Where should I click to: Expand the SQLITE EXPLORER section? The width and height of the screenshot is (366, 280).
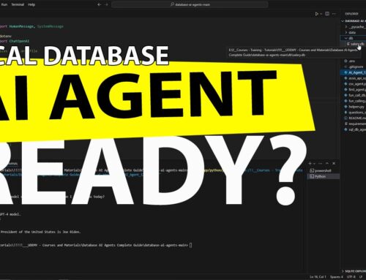354,271
